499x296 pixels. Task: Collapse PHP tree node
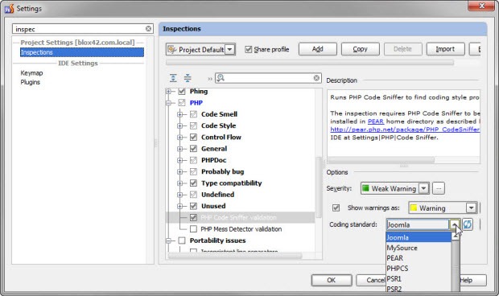[x=169, y=103]
